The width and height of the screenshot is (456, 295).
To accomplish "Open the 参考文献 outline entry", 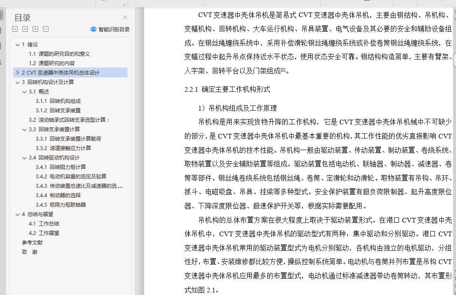I will pyautogui.click(x=32, y=243).
